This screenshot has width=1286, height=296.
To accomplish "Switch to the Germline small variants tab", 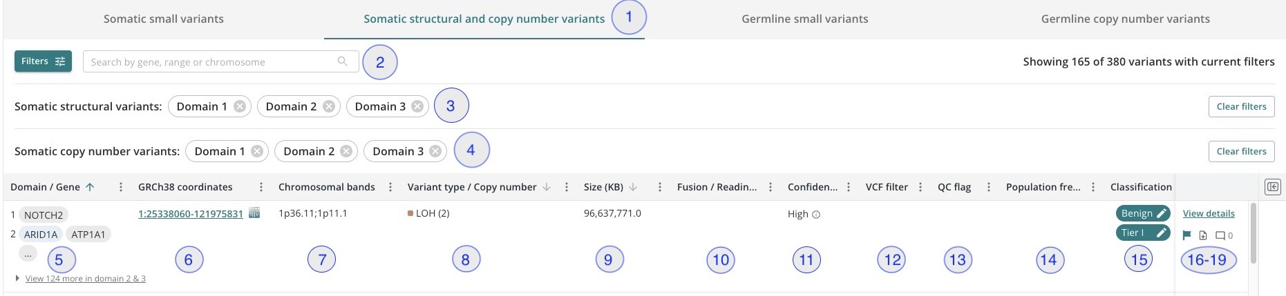I will [x=804, y=19].
